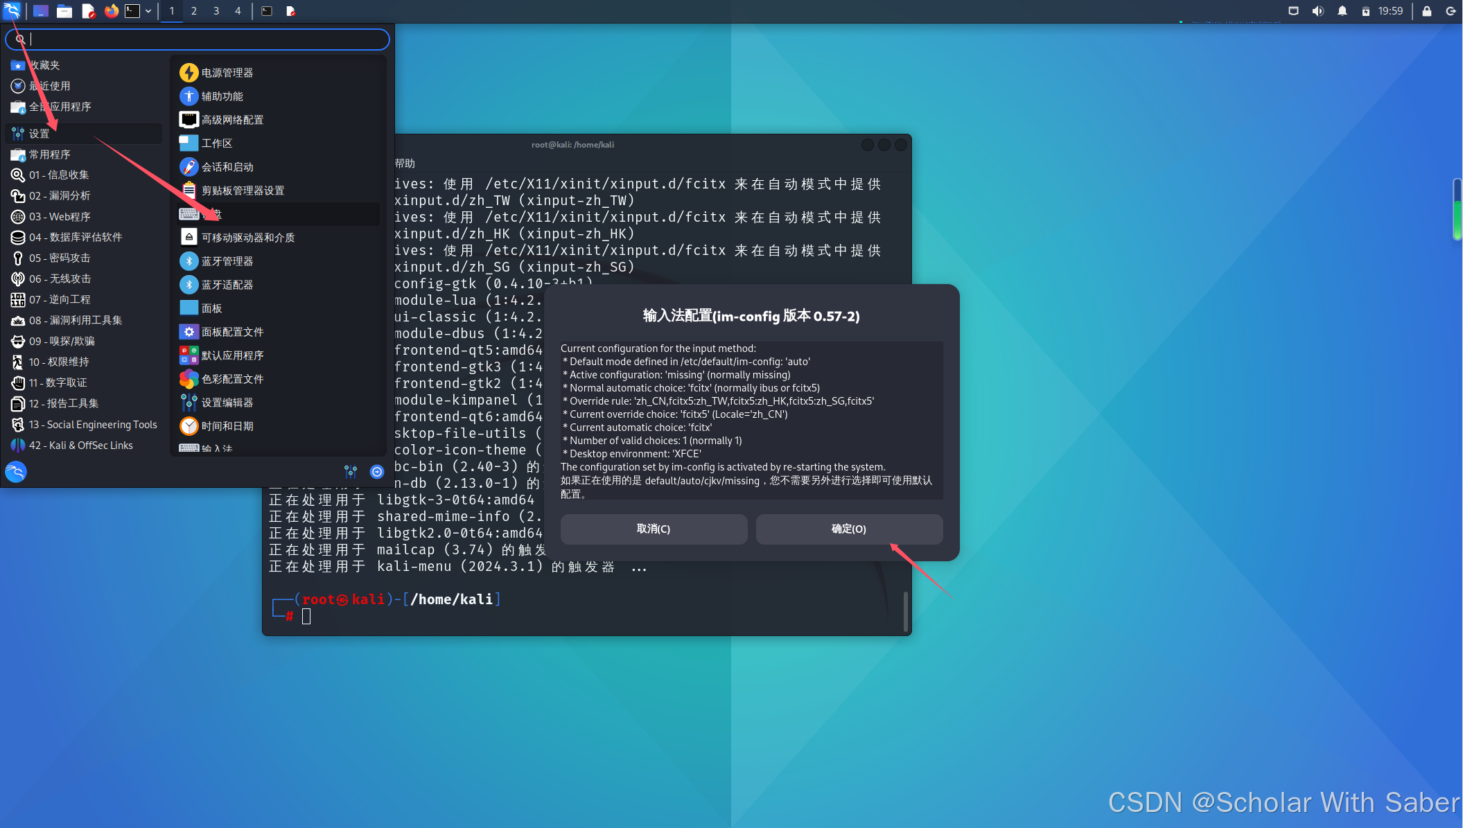
Task: Open Time and Date (时间和日期) settings
Action: click(227, 426)
